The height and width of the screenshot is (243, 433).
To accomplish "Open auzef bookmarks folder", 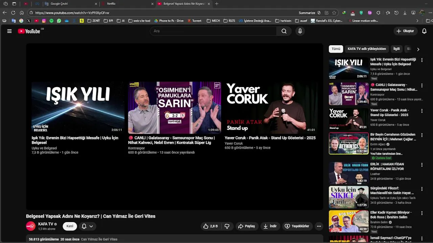I will point(301,21).
